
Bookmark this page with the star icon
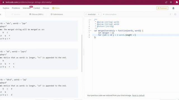tap(171, 2)
